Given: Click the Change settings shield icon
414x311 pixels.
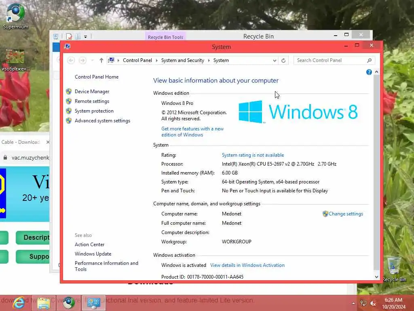Looking at the screenshot, I should tap(325, 214).
